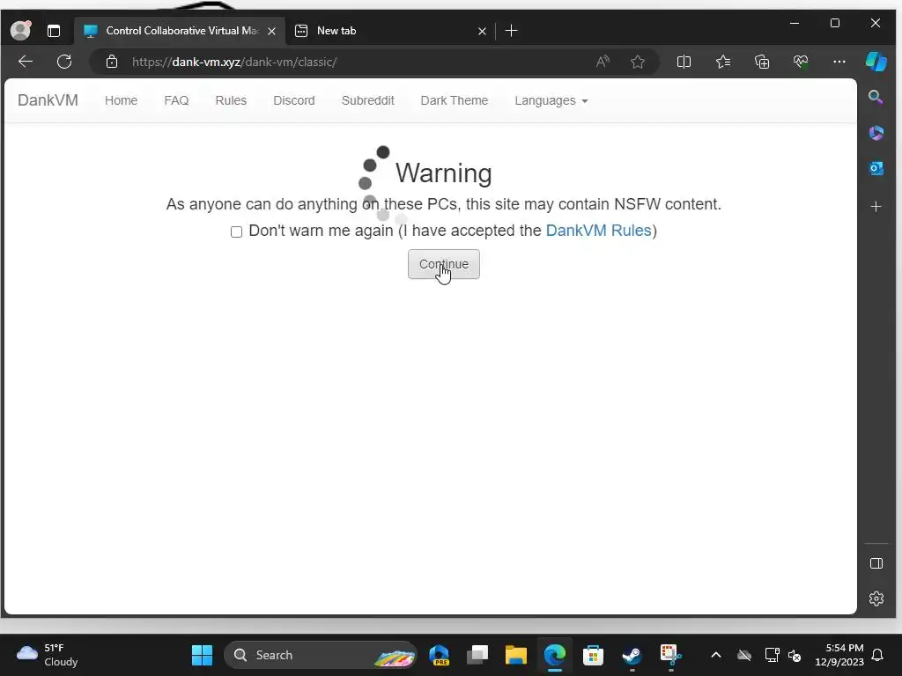The width and height of the screenshot is (902, 676).
Task: Add a sidebar app with plus icon
Action: pyautogui.click(x=876, y=206)
